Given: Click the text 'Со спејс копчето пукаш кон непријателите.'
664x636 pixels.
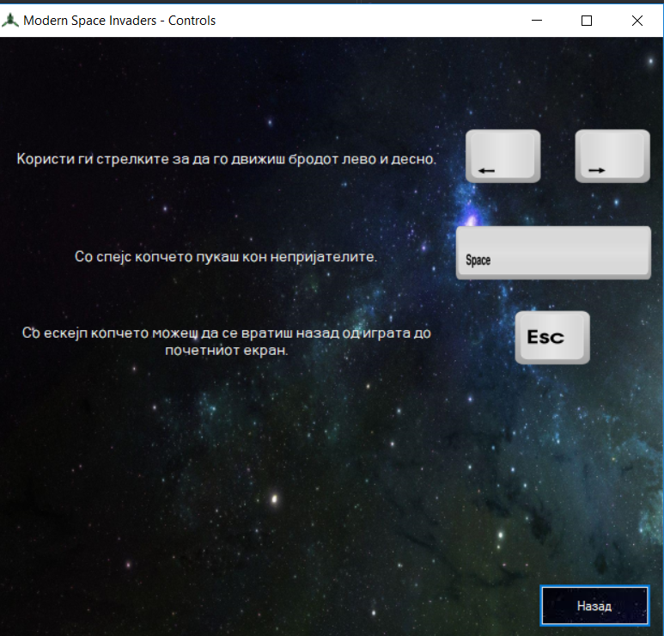Looking at the screenshot, I should click(226, 257).
